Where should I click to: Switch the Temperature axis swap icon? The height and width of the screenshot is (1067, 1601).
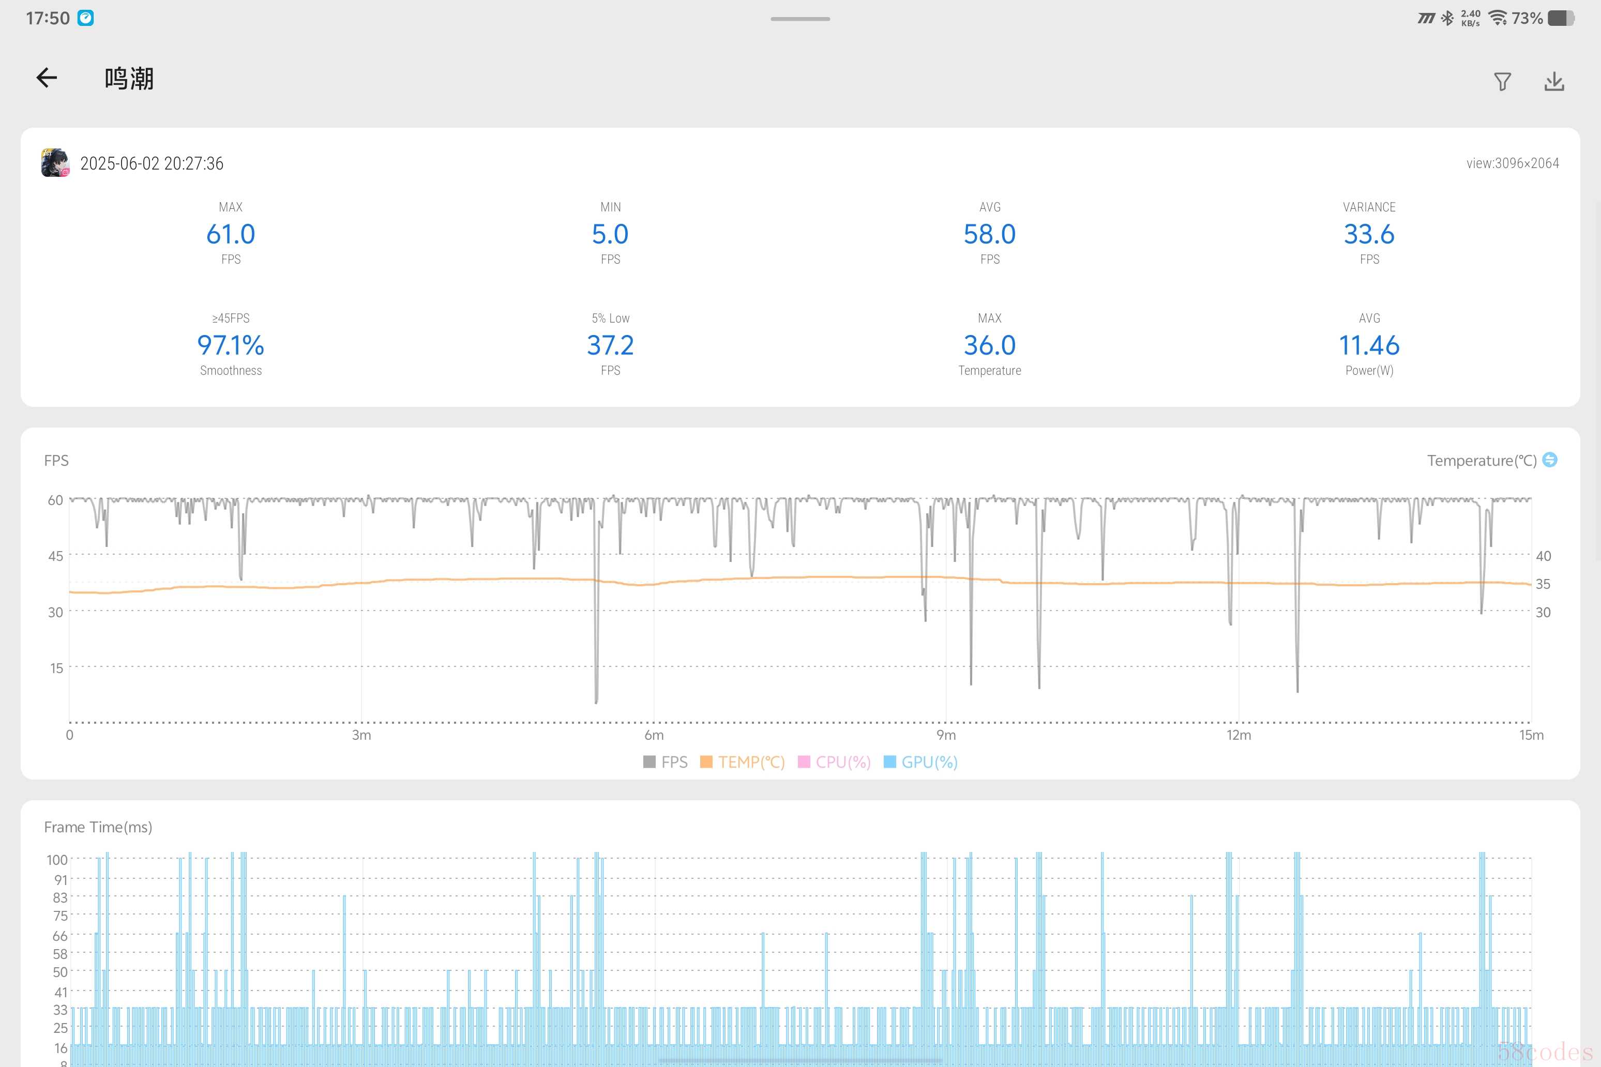tap(1550, 460)
